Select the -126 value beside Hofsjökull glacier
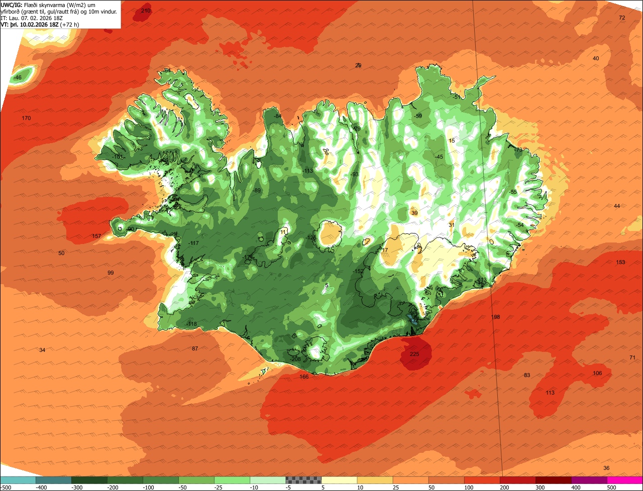The height and width of the screenshot is (491, 643). (x=311, y=237)
